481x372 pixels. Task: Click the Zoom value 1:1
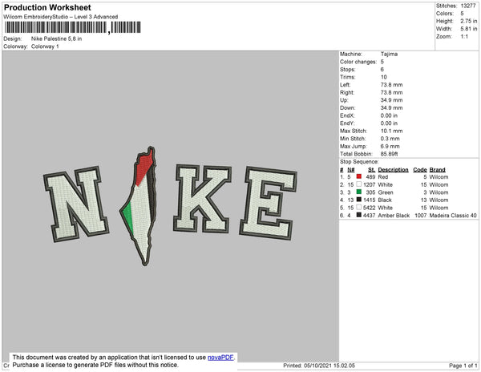[x=464, y=37]
